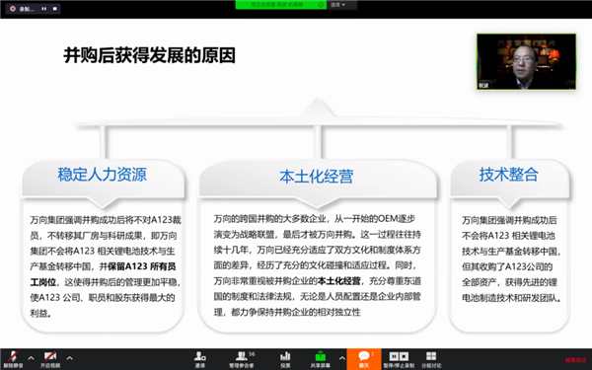Click the green Share Screen (共享屏幕) icon

(320, 359)
